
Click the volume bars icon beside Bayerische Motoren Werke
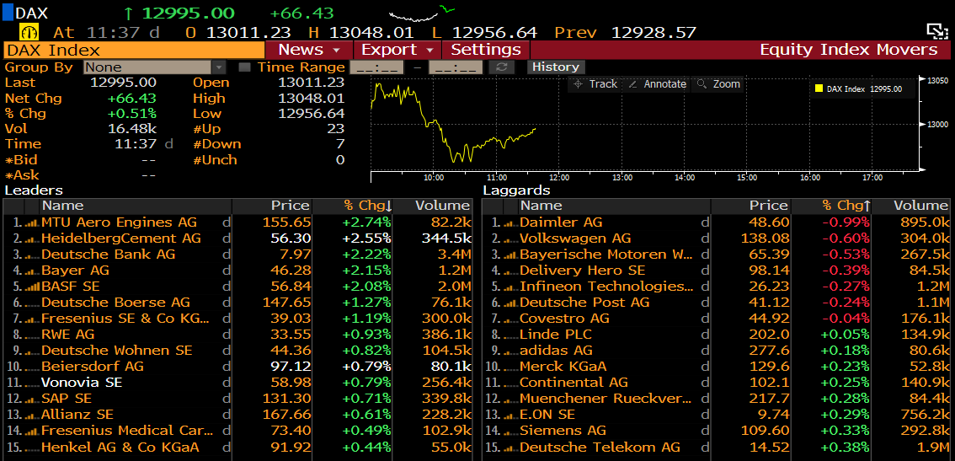point(510,255)
